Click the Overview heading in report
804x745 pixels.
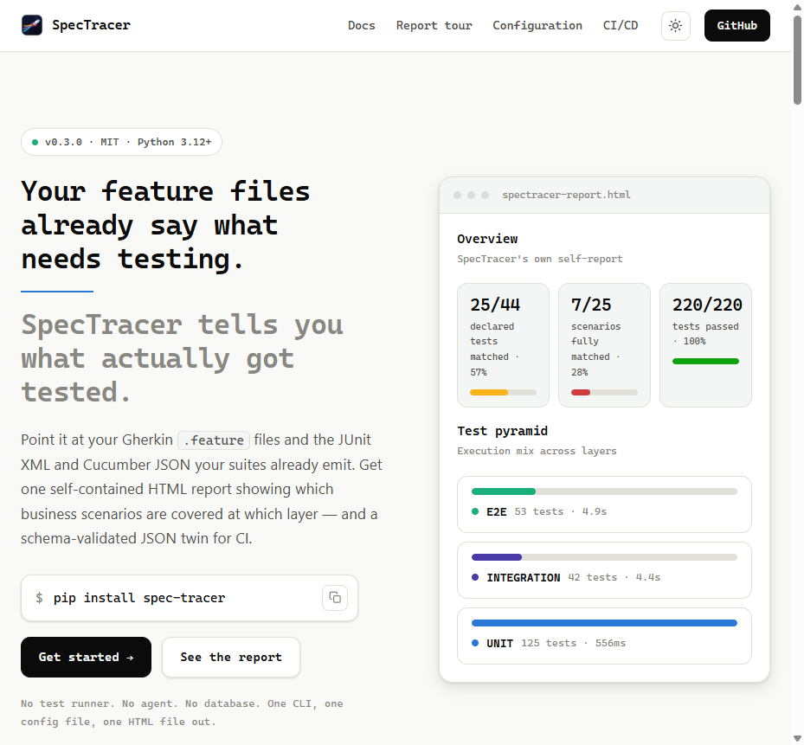click(x=487, y=239)
